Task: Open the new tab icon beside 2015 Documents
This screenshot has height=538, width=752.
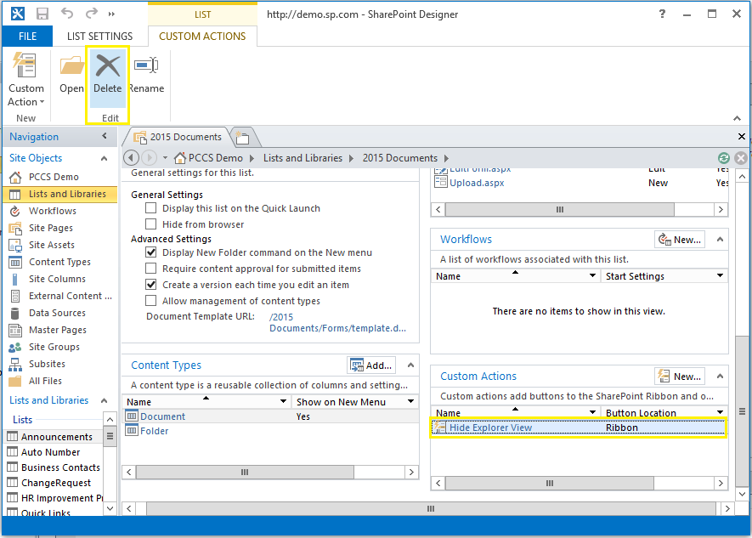Action: pyautogui.click(x=243, y=138)
